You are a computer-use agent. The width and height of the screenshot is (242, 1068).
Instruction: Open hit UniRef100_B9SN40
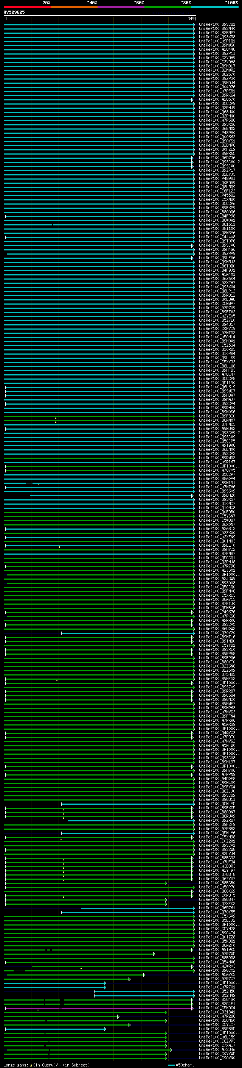(x=217, y=29)
